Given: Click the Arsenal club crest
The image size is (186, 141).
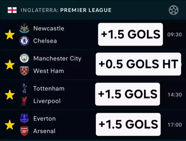Looking at the screenshot, I should [24, 131].
